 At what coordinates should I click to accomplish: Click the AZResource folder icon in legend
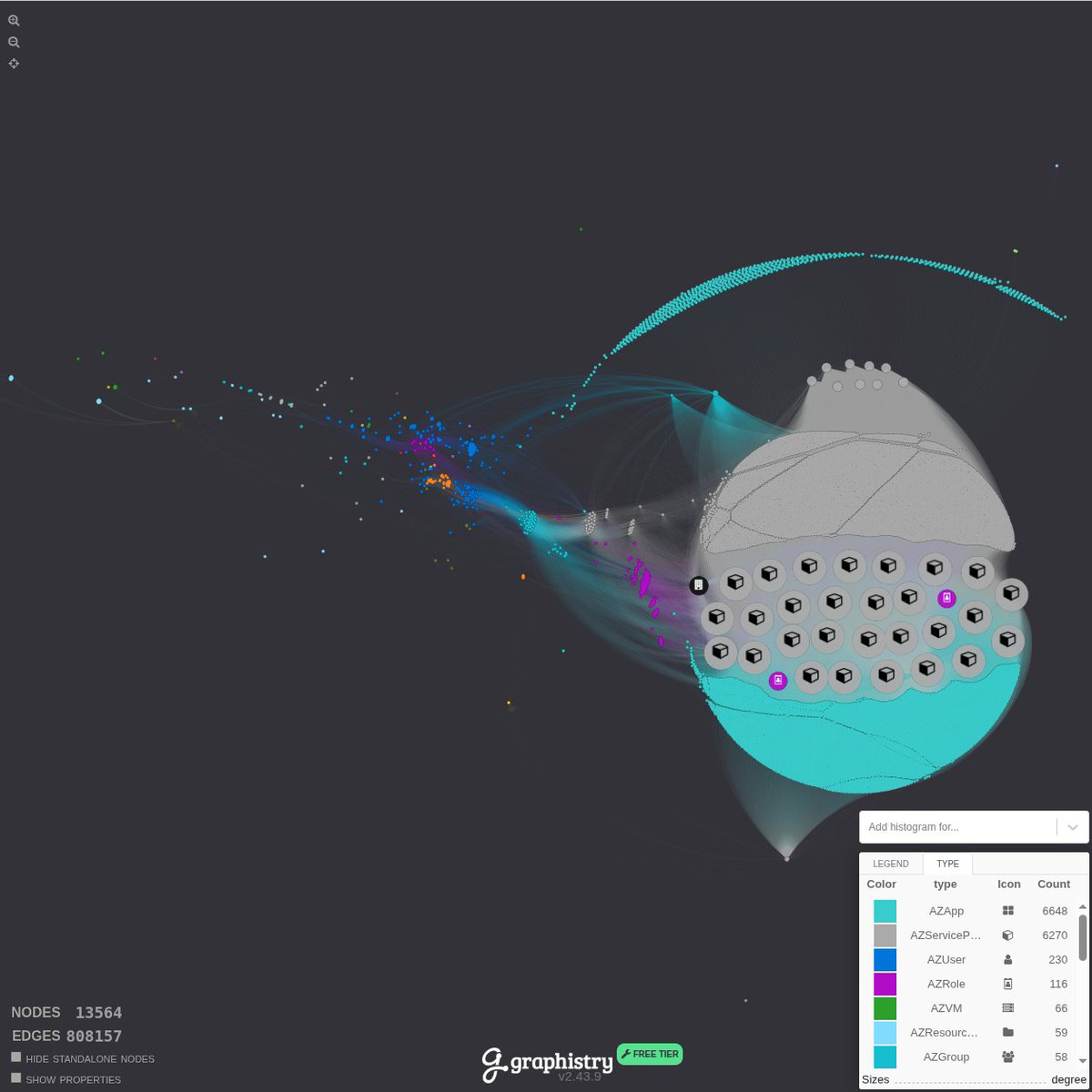1008,1032
